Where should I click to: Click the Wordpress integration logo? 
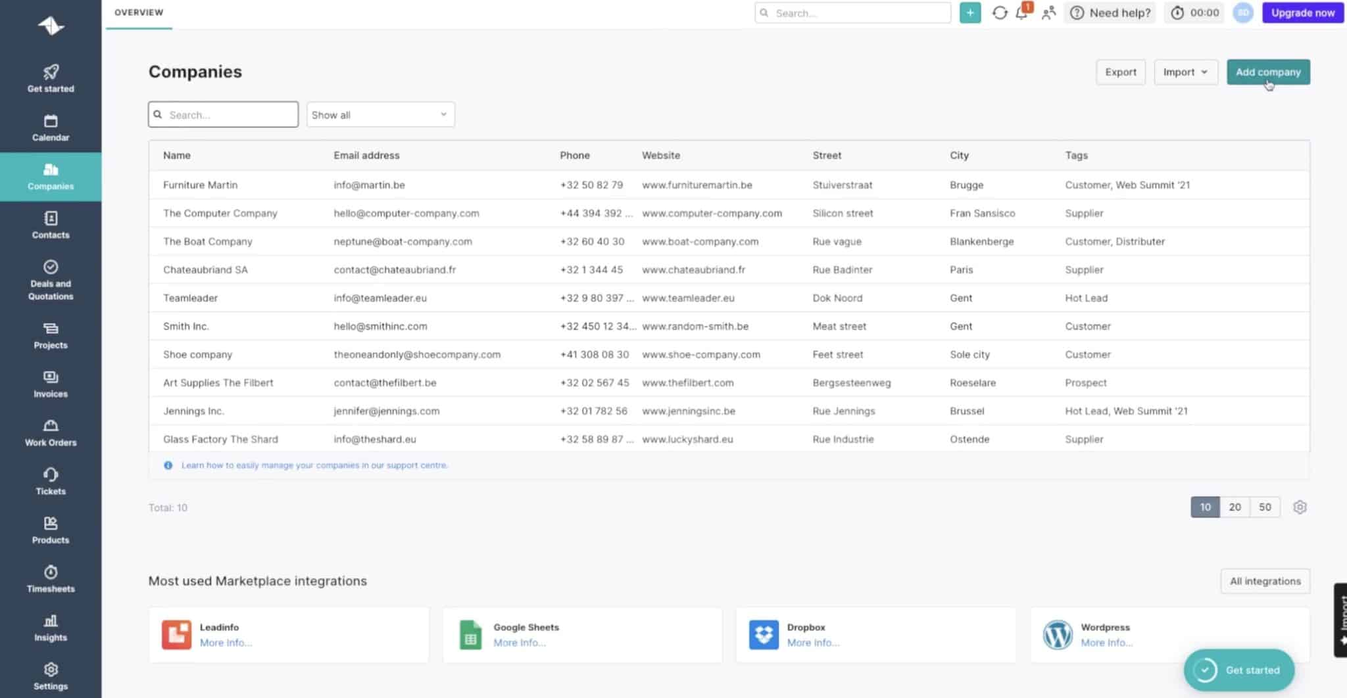(x=1058, y=634)
